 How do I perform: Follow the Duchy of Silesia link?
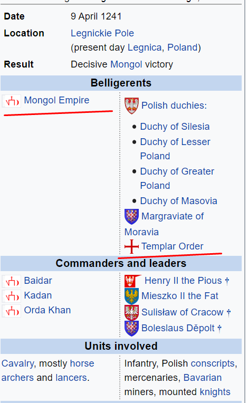point(175,127)
